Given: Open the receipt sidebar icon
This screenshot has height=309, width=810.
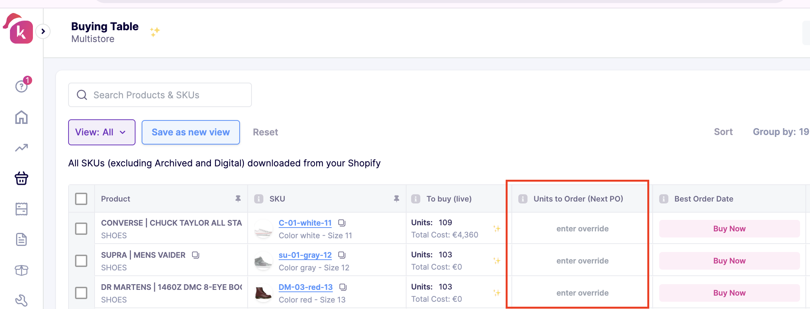Looking at the screenshot, I should click(21, 209).
